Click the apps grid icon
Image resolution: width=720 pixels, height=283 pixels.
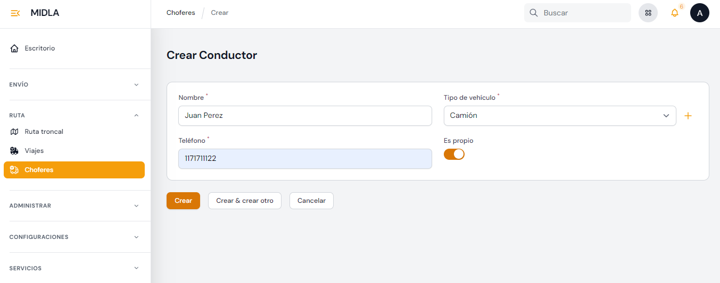(648, 13)
